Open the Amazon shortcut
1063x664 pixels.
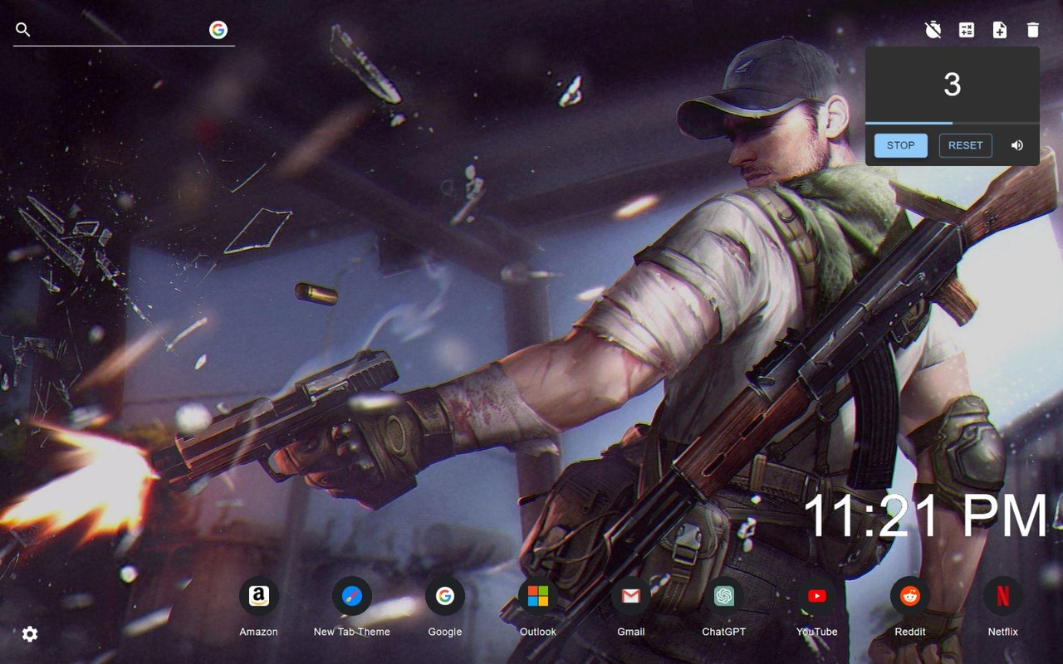point(259,606)
